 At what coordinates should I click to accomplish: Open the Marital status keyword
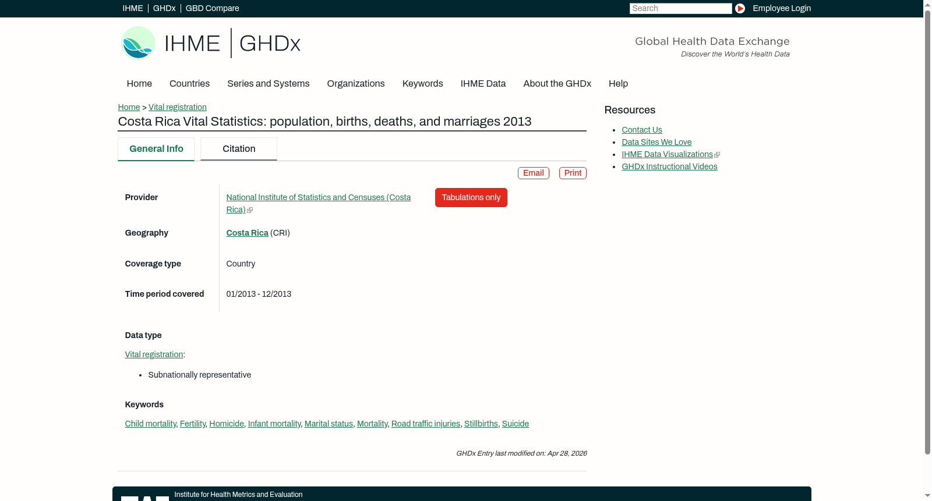tap(329, 424)
